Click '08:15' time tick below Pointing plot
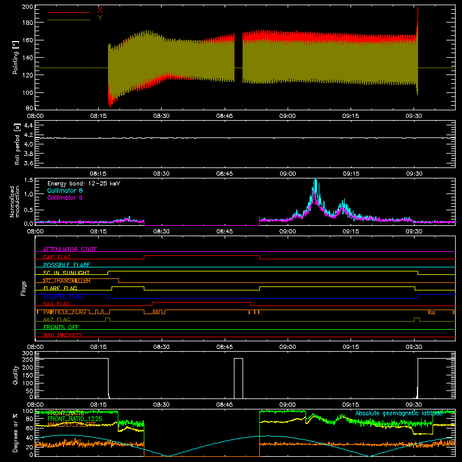462x462 pixels. 98,116
